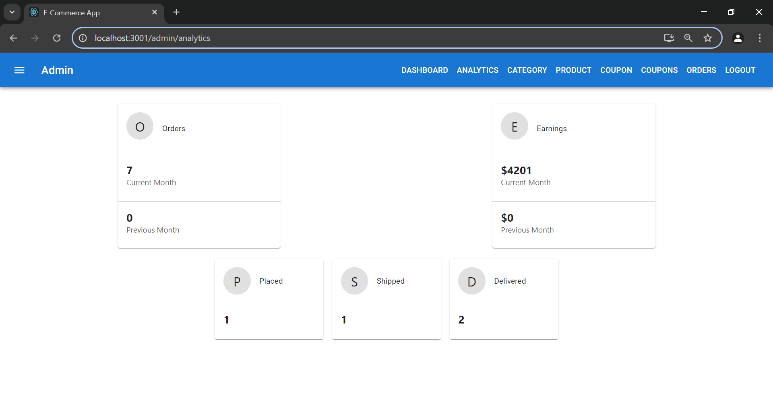Viewport: 773px width, 410px height.
Task: Click the Shipped avatar circle S
Action: [x=354, y=281]
